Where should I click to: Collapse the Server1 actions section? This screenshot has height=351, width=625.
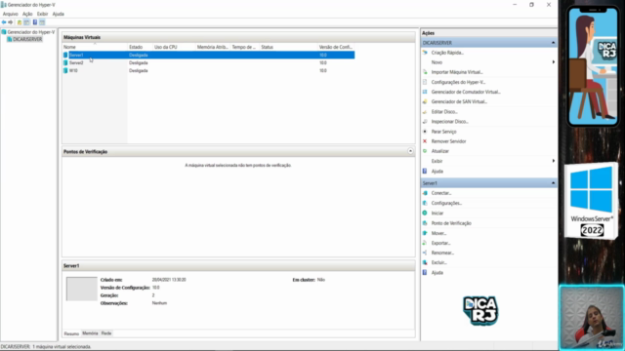(554, 183)
